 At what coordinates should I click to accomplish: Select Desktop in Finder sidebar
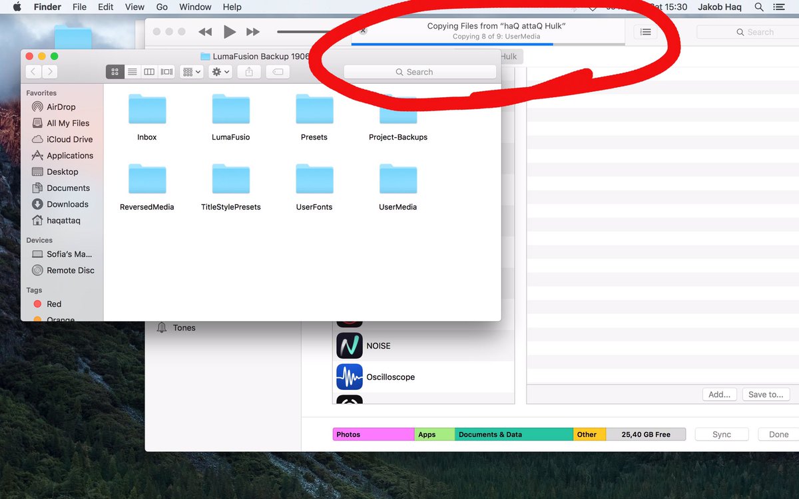62,172
